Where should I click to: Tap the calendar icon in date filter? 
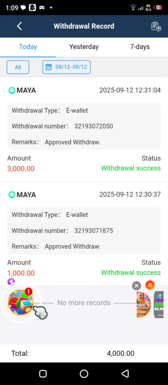(49, 67)
